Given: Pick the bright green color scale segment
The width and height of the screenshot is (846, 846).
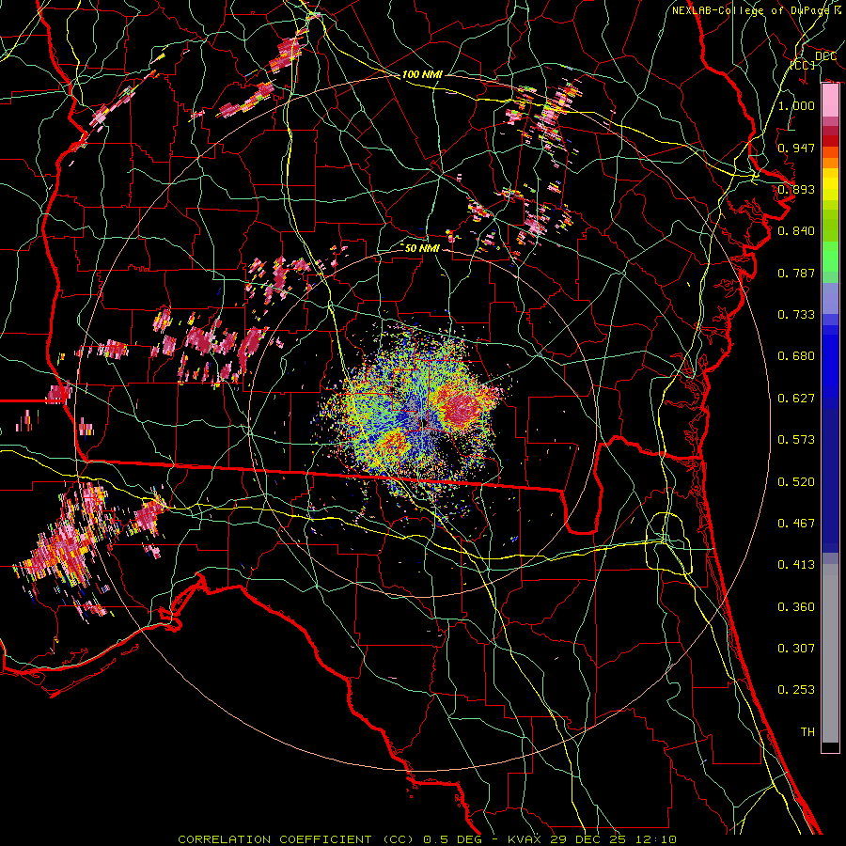Looking at the screenshot, I should [x=830, y=257].
